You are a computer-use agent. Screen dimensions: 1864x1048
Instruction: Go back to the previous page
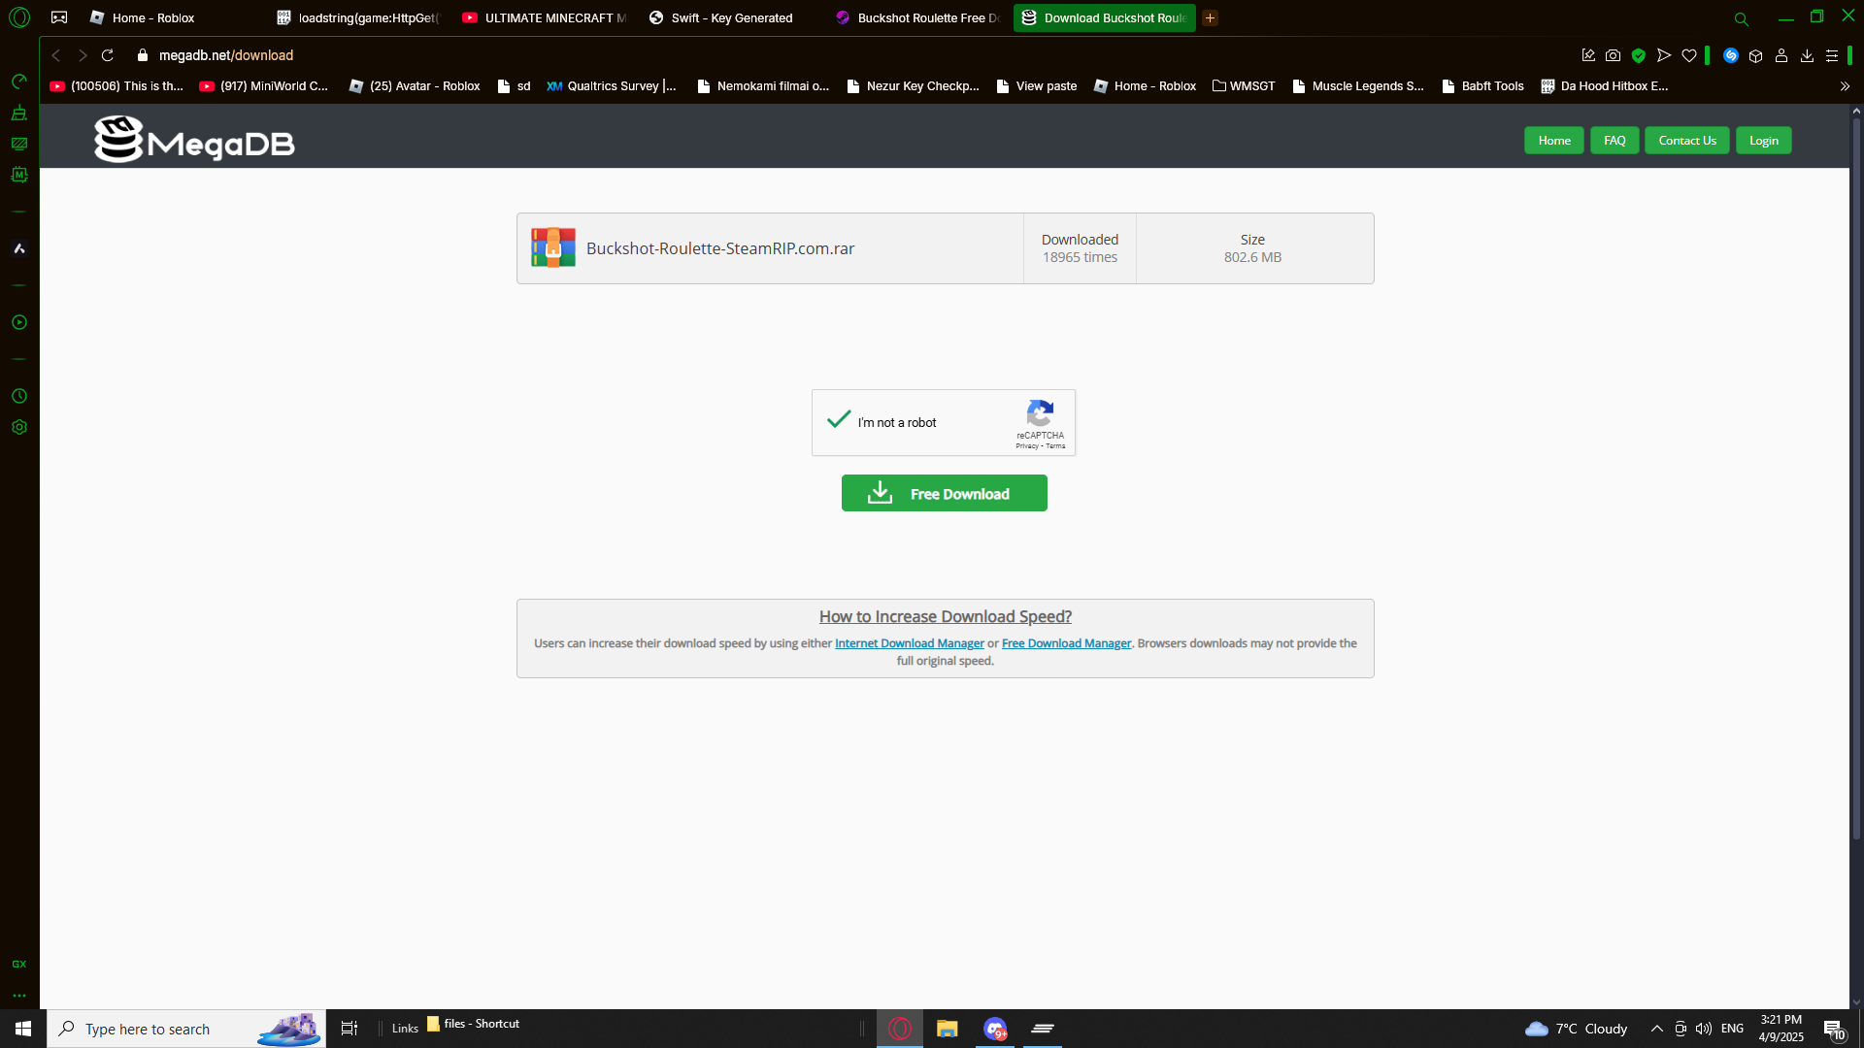(56, 55)
